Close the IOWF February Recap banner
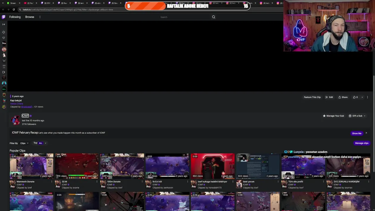Image resolution: width=375 pixels, height=211 pixels. (366, 133)
